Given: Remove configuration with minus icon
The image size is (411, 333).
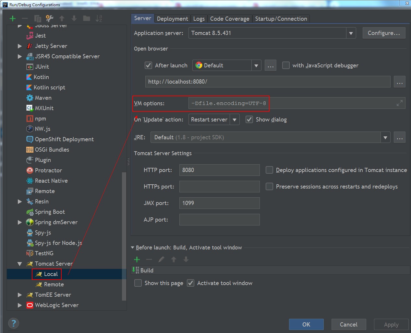Looking at the screenshot, I should point(25,18).
